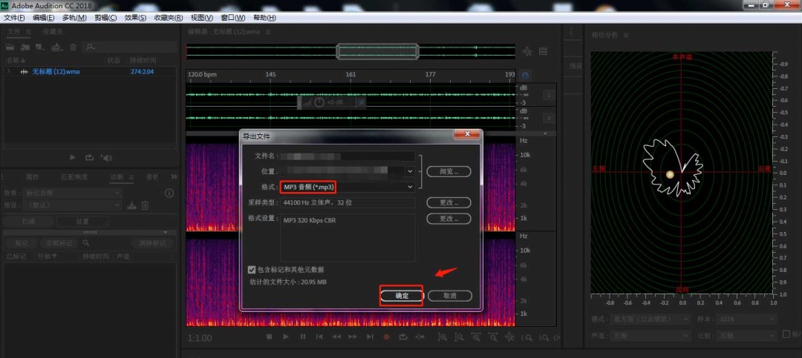Expand the location path dropdown

click(410, 171)
